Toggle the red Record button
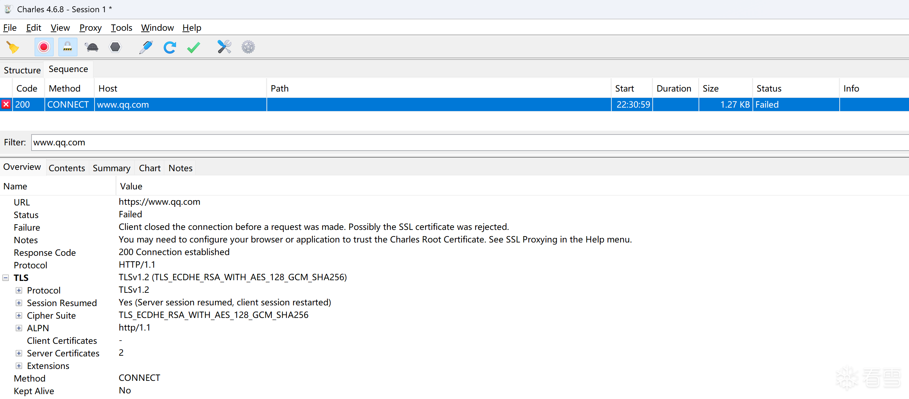The width and height of the screenshot is (909, 399). pos(44,47)
